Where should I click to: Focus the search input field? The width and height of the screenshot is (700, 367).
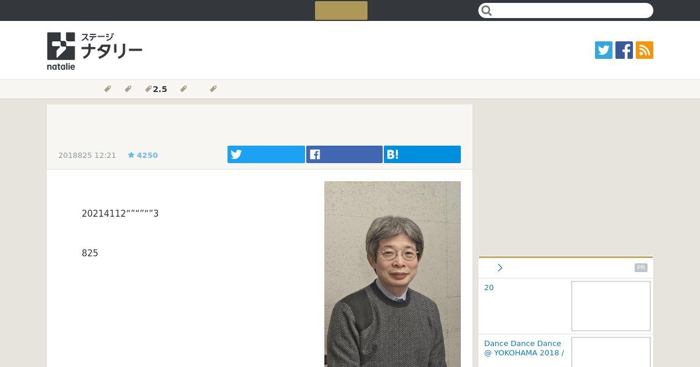(x=566, y=10)
